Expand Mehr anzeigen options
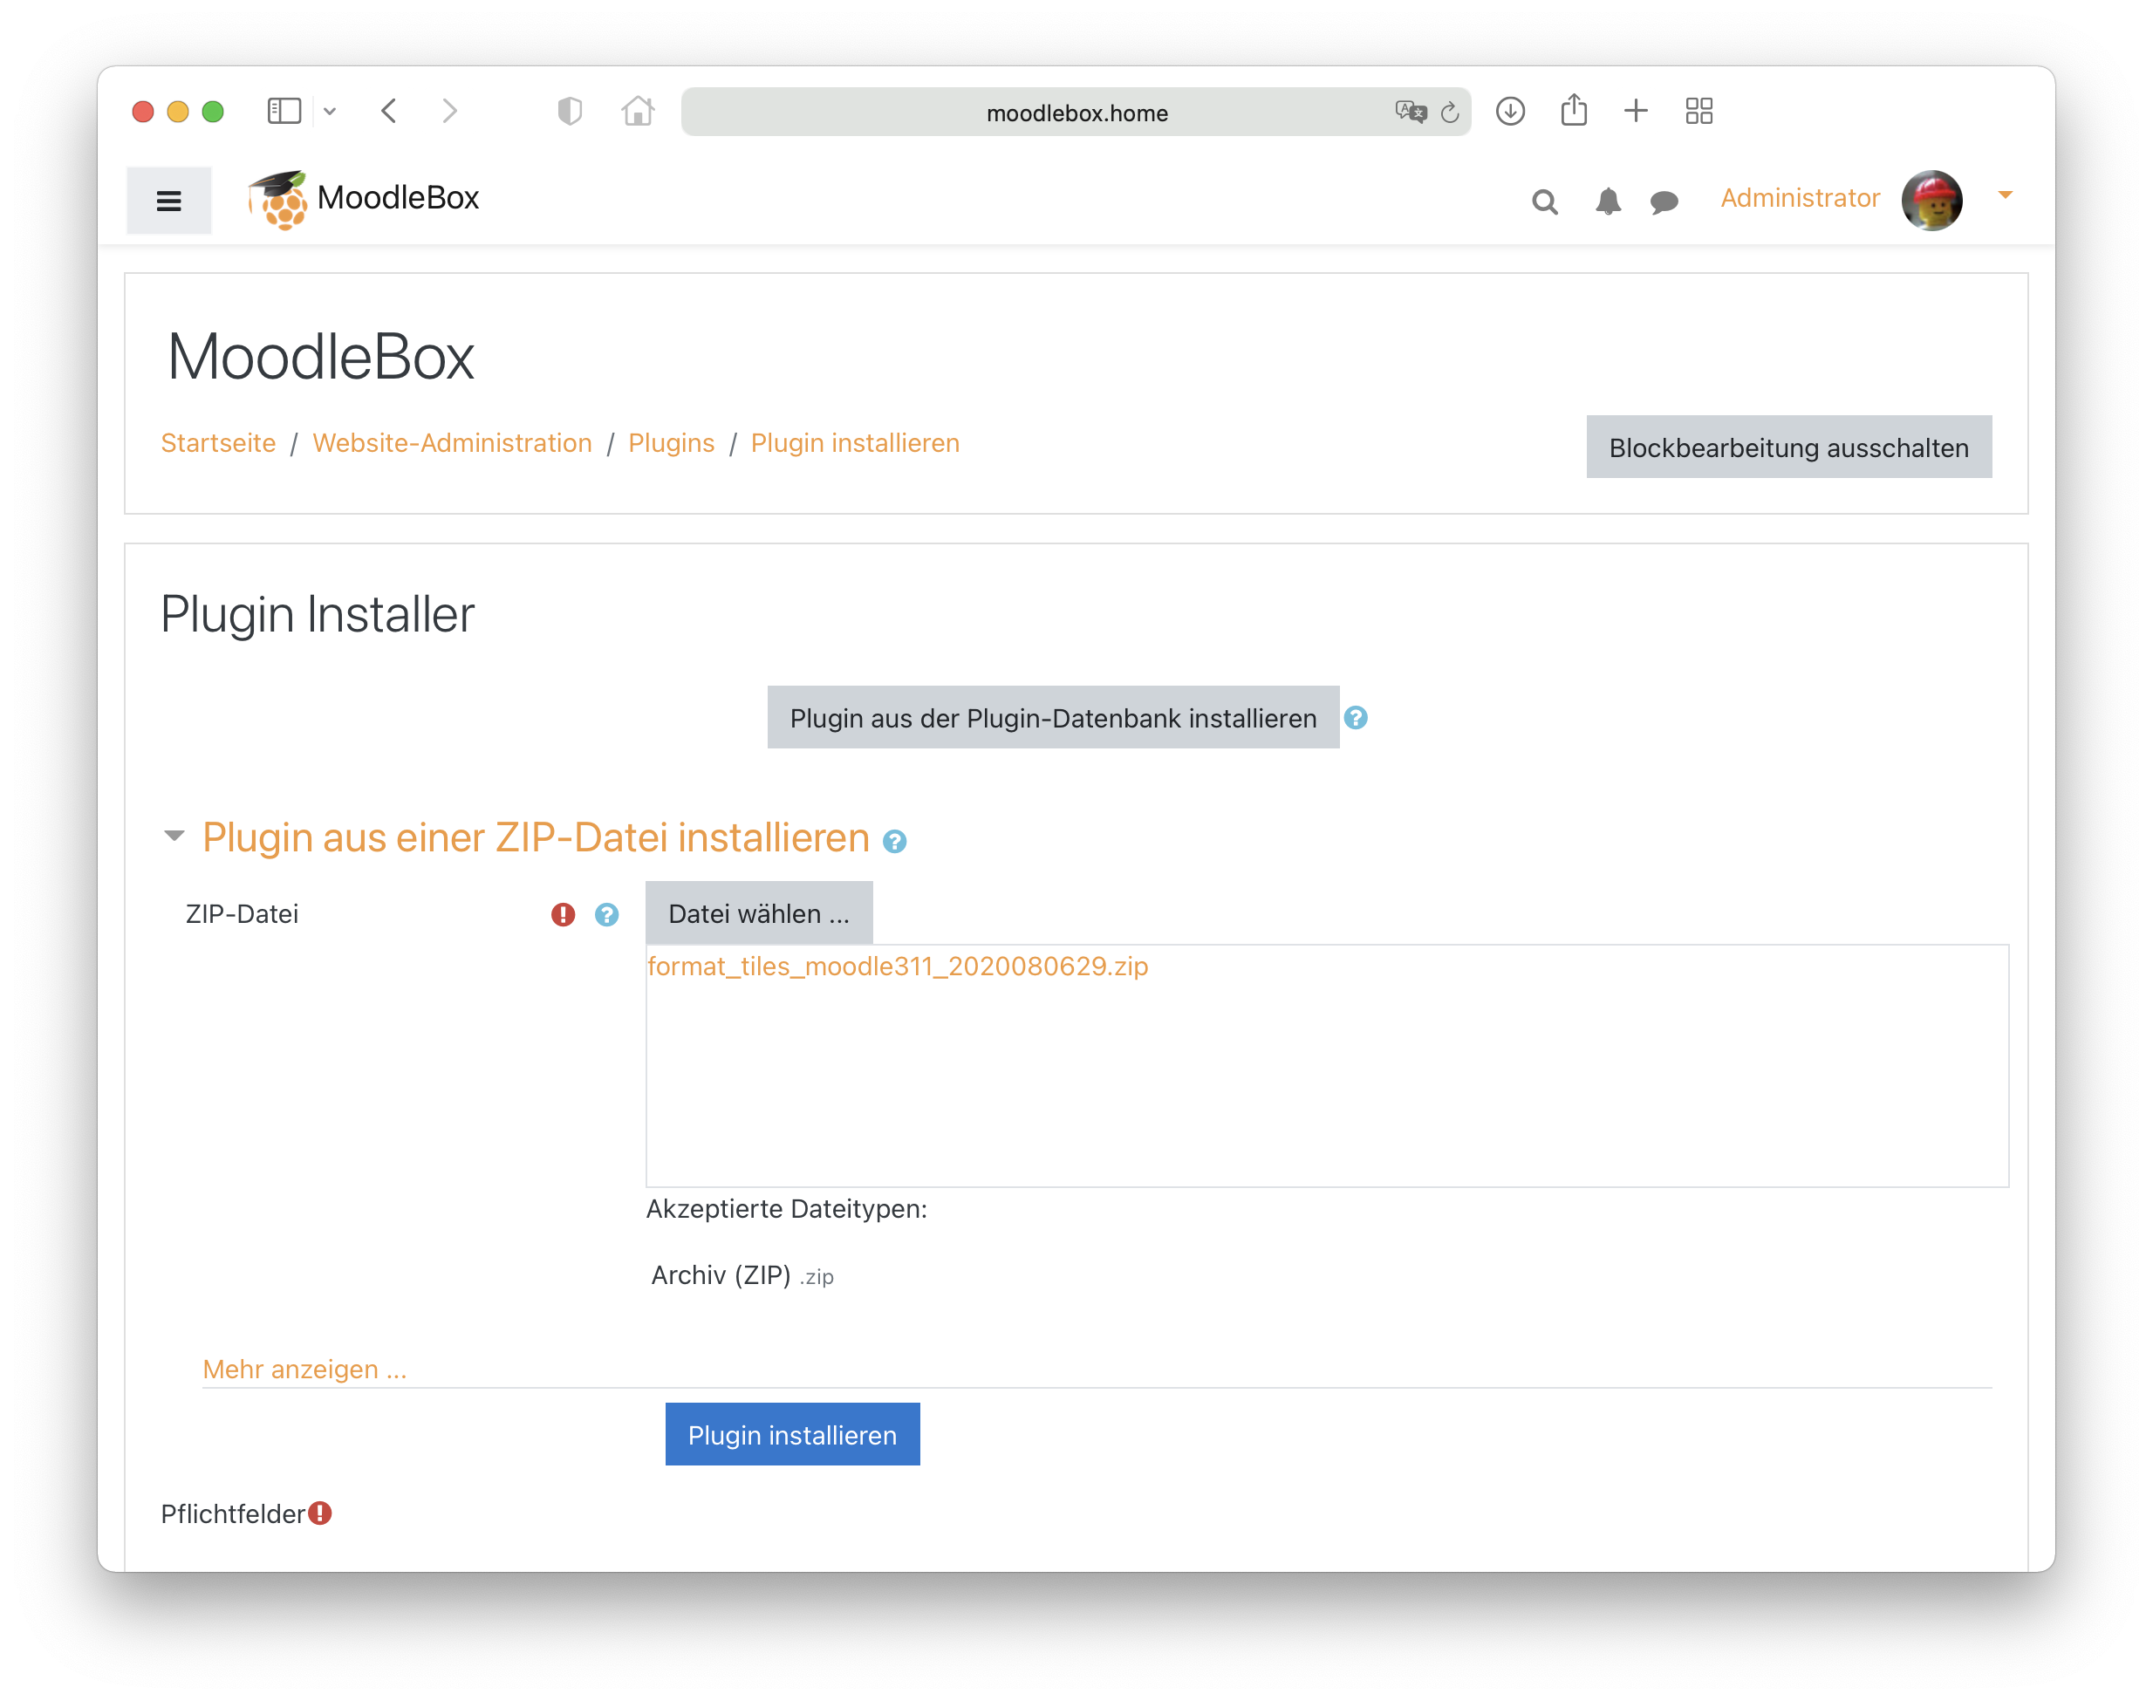2153x1701 pixels. [304, 1369]
